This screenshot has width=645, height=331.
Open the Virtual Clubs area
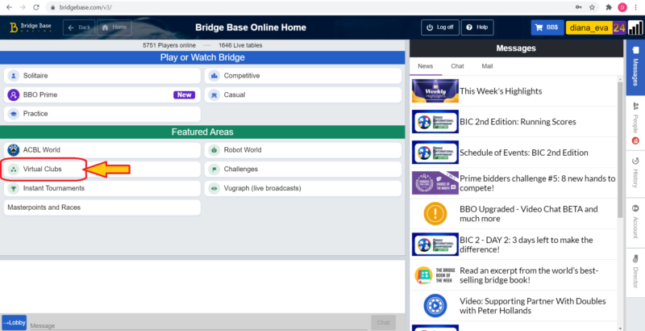pos(42,170)
